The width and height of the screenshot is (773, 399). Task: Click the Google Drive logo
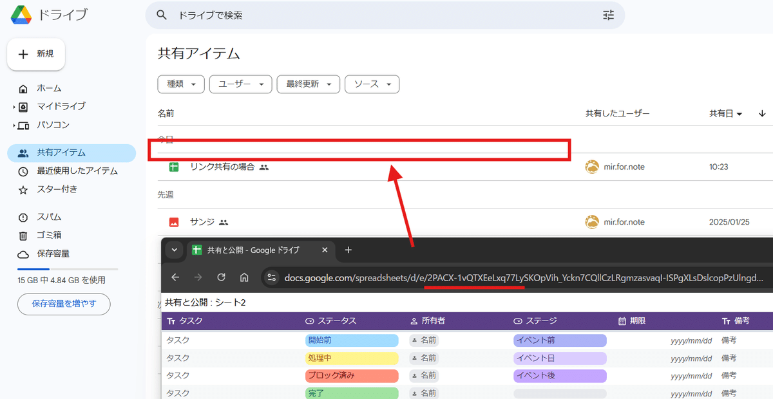[x=22, y=14]
